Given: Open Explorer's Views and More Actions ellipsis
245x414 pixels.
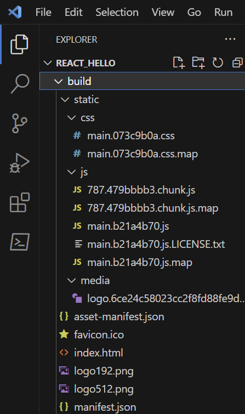Looking at the screenshot, I should tap(230, 39).
